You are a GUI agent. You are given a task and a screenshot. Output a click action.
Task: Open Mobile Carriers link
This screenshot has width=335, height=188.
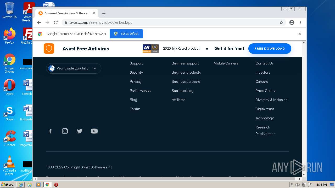click(226, 63)
